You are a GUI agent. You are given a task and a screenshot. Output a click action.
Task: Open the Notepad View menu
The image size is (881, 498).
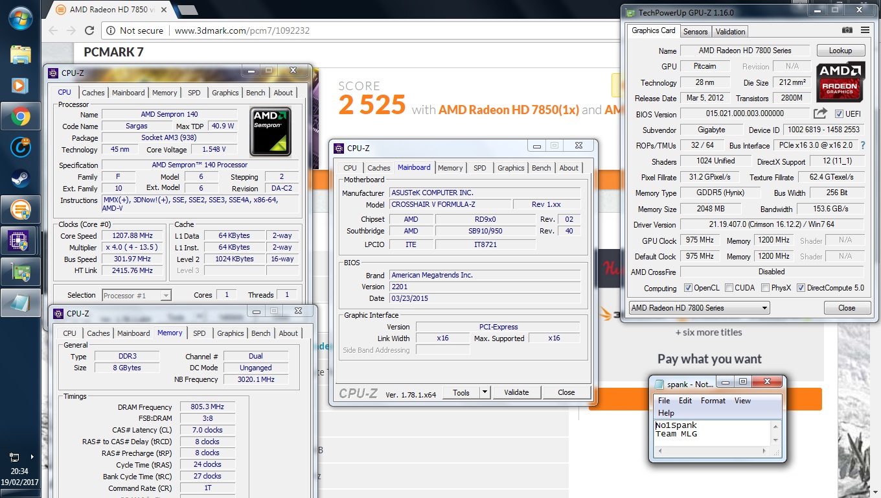(x=742, y=401)
